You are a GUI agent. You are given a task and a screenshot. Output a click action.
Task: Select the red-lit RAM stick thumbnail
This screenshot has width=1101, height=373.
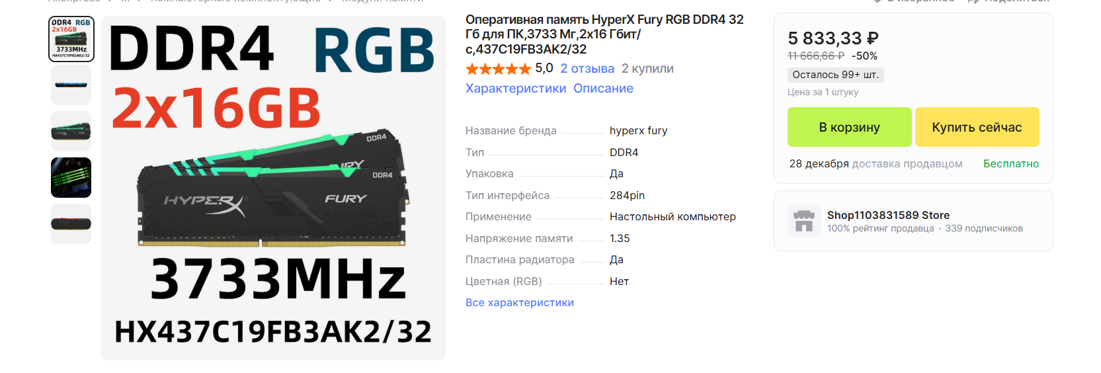[71, 224]
